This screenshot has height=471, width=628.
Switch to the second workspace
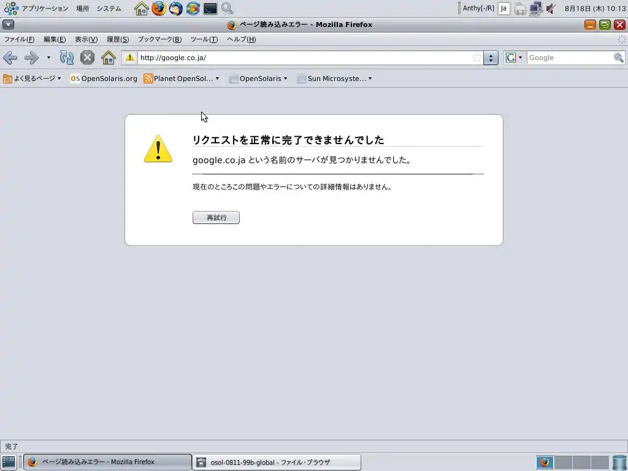coord(563,462)
